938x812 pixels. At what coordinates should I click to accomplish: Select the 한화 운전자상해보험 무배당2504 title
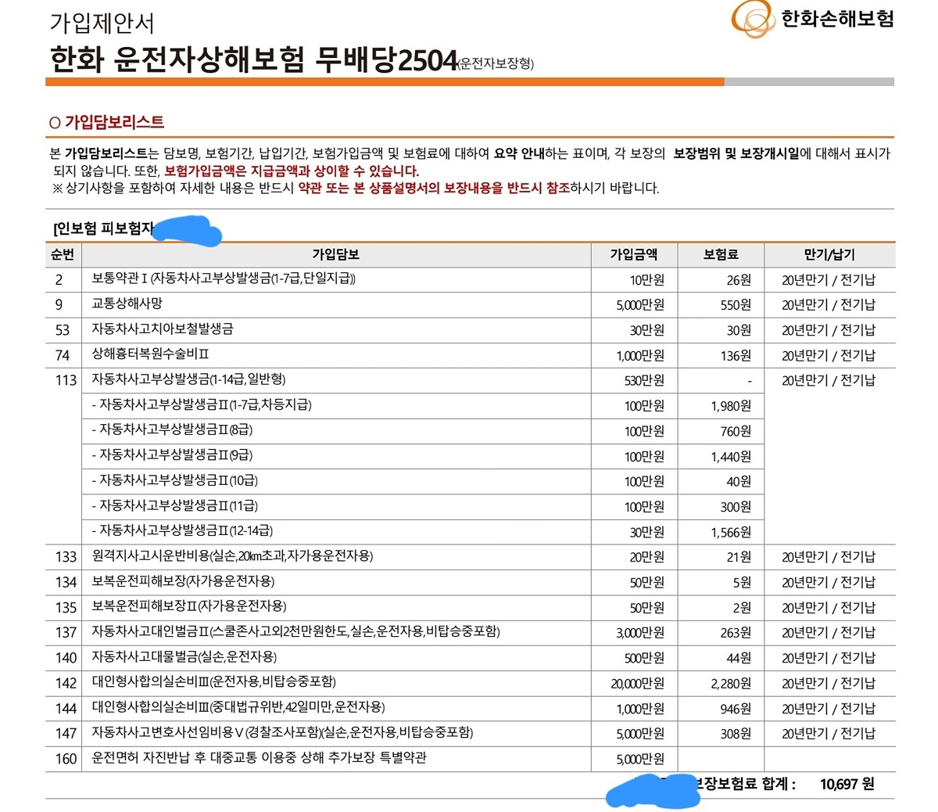(x=252, y=59)
